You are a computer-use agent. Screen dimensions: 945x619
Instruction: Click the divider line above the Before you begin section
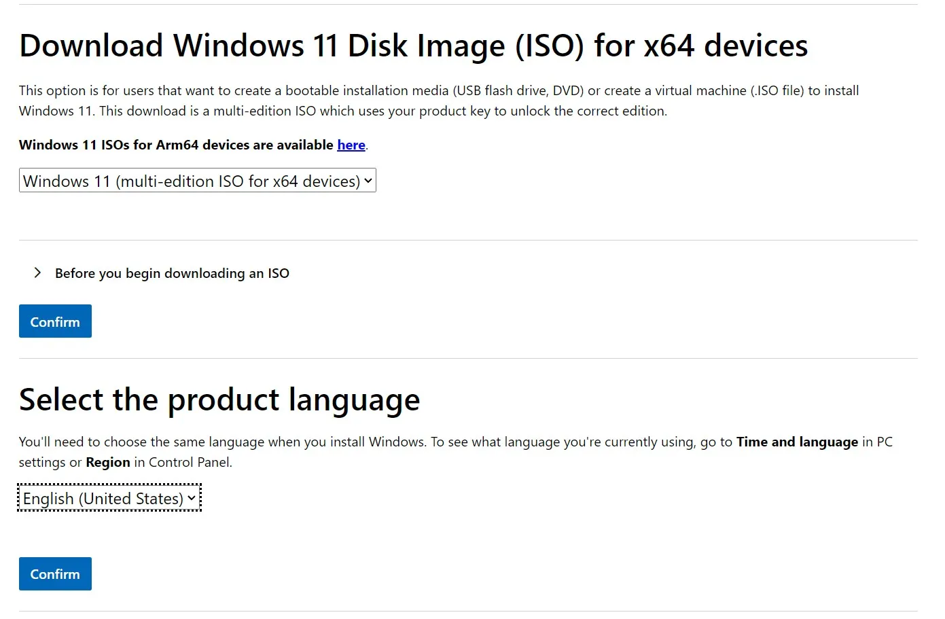point(468,240)
